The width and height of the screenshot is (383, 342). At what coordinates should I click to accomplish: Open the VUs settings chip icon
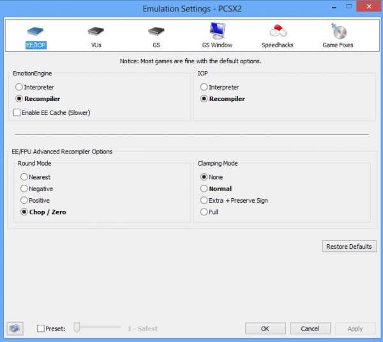tap(96, 31)
